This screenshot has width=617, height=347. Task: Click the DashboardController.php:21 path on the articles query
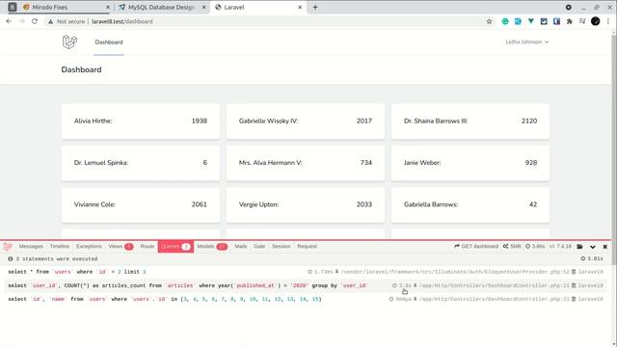click(495, 285)
